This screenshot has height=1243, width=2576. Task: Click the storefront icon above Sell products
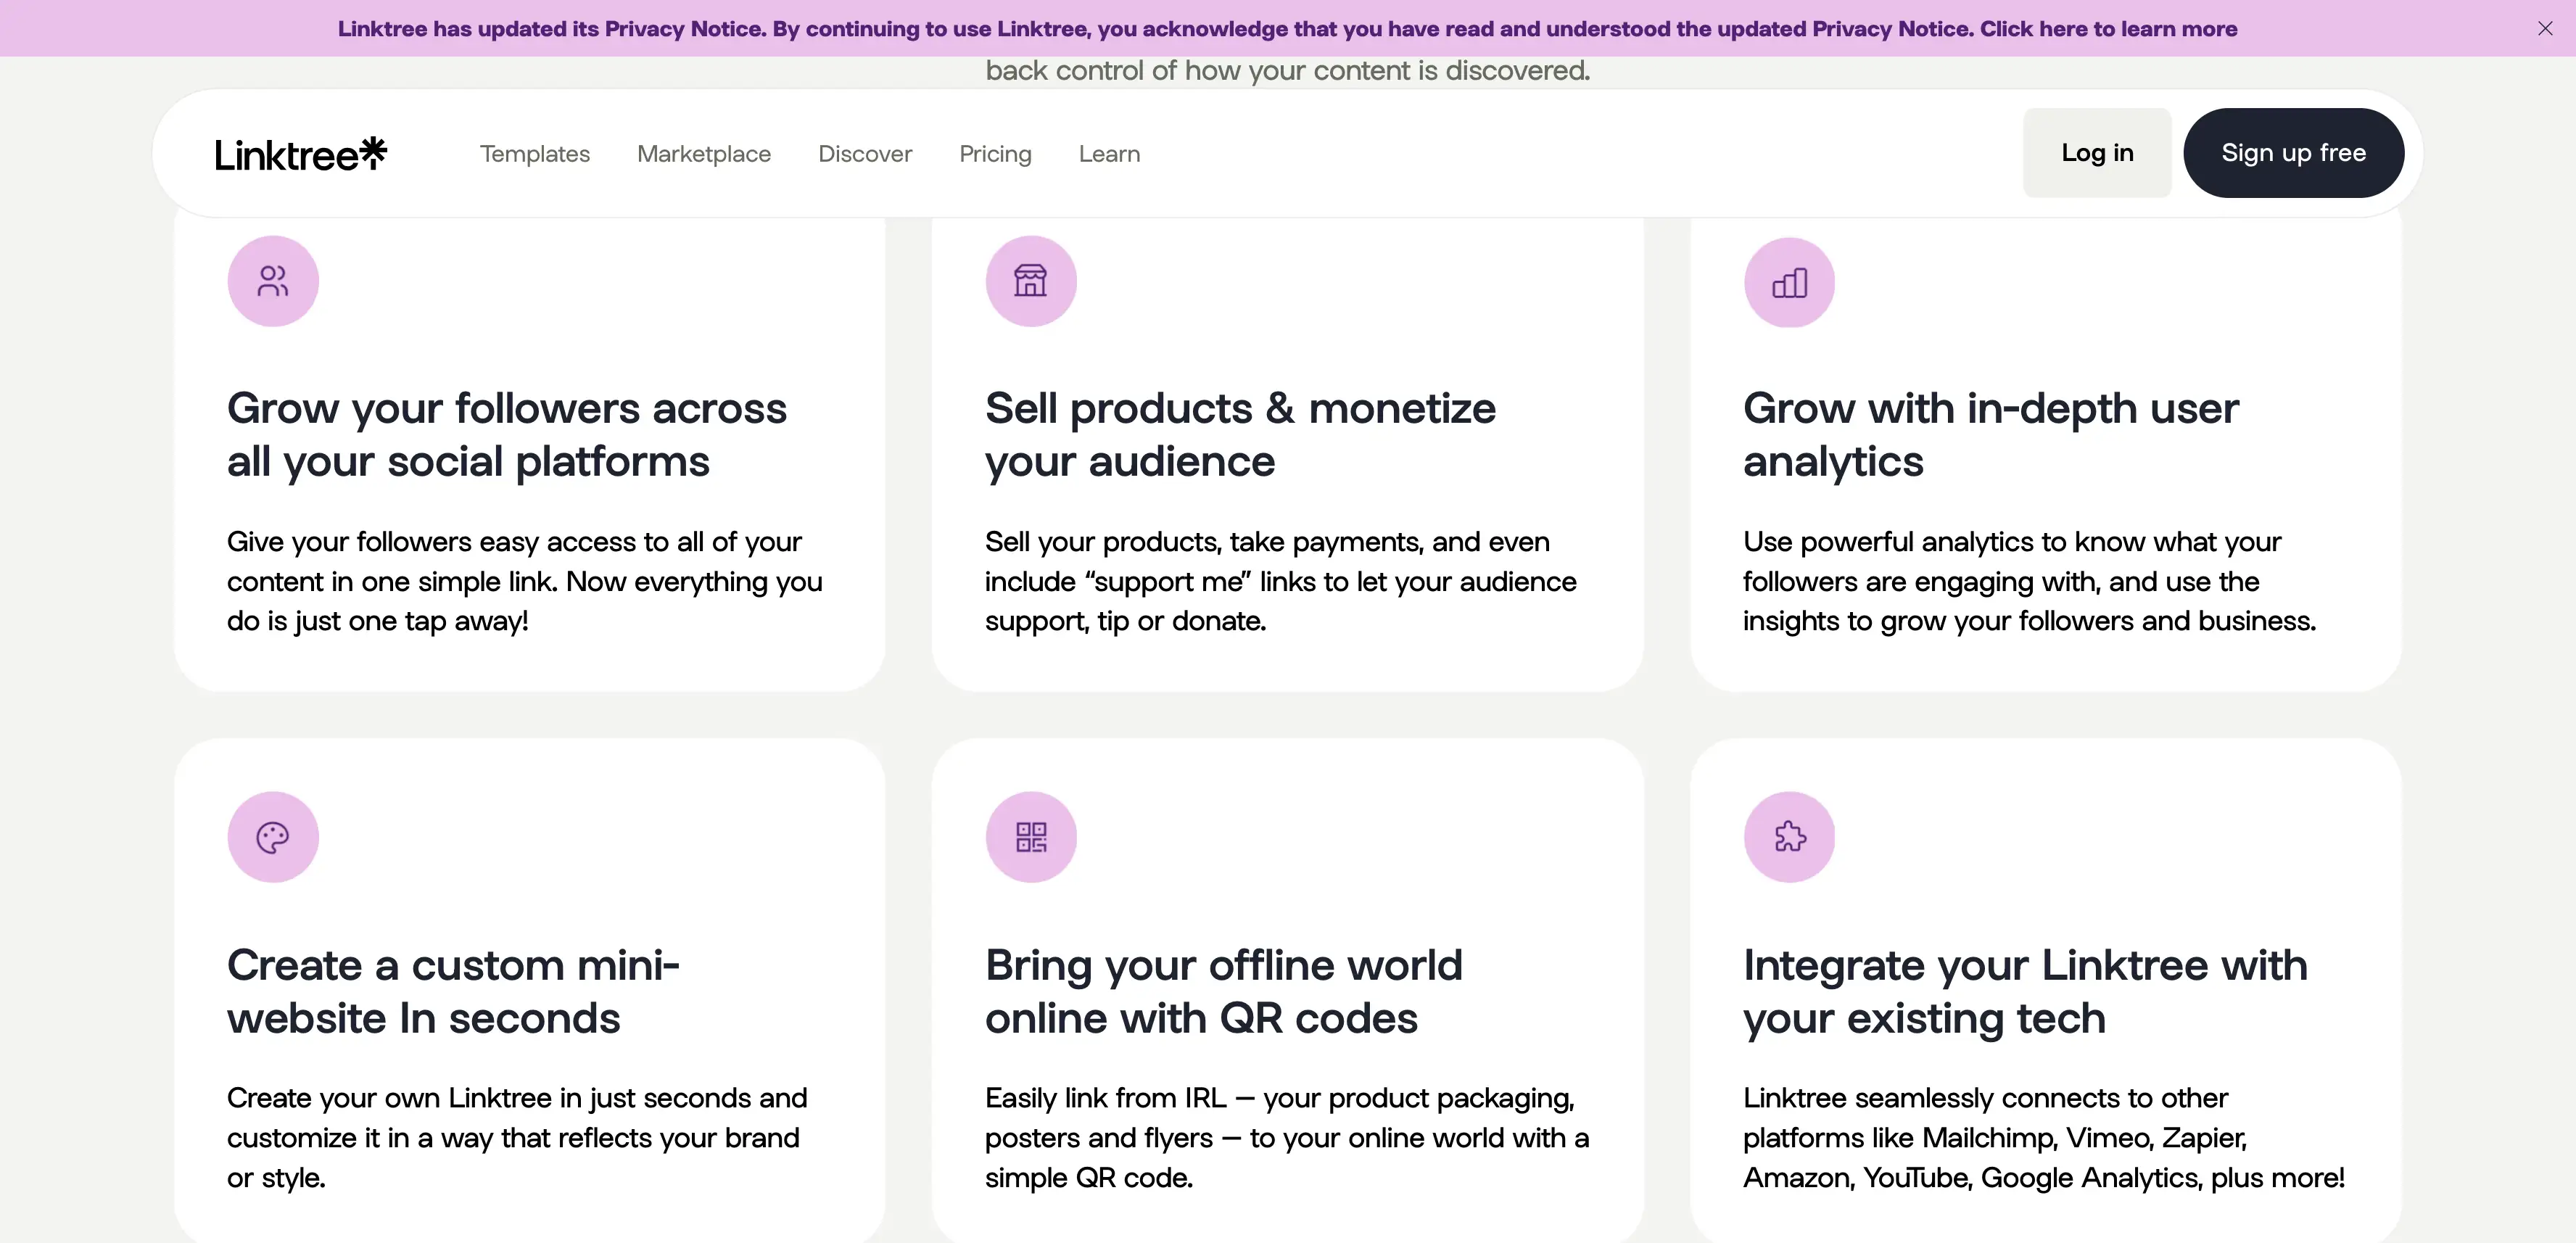(1031, 281)
